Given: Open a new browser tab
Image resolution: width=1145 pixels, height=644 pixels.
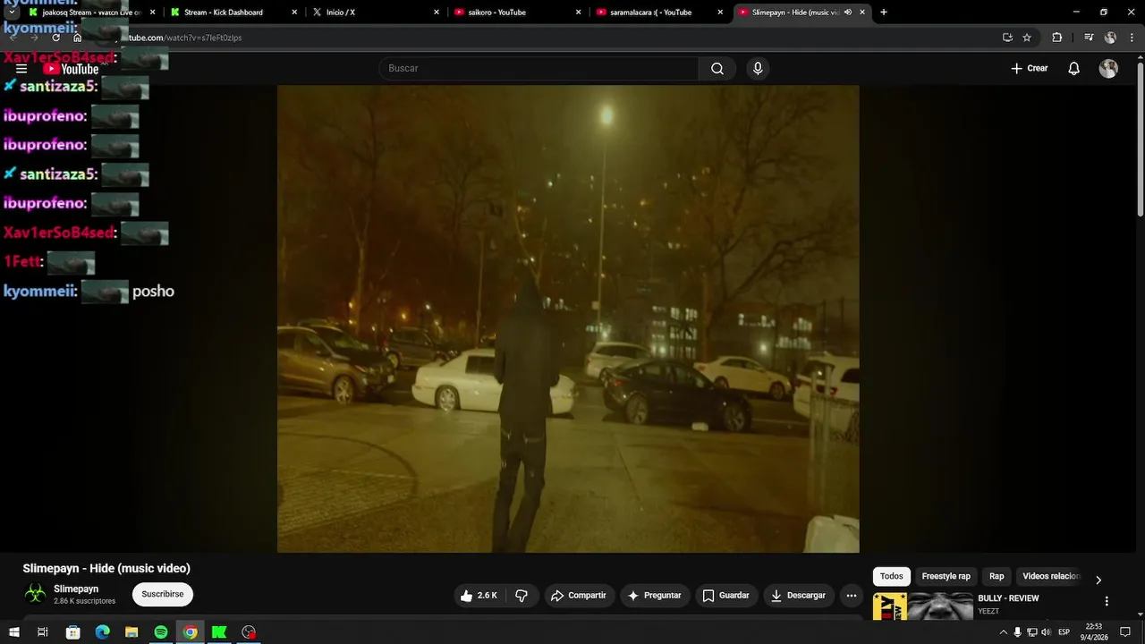Looking at the screenshot, I should 884,13.
